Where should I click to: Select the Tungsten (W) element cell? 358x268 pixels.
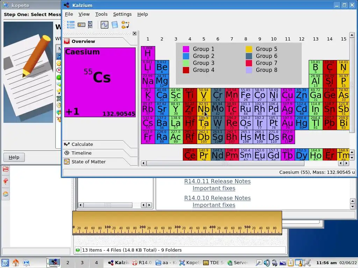coord(218,123)
